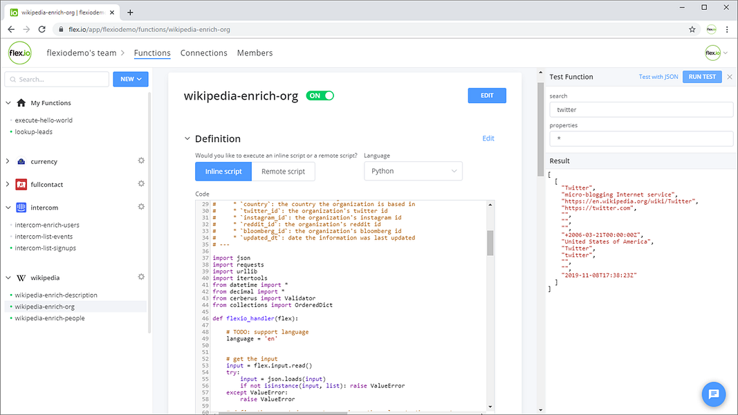738x415 pixels.
Task: Open the NEW dropdown button
Action: tap(131, 79)
